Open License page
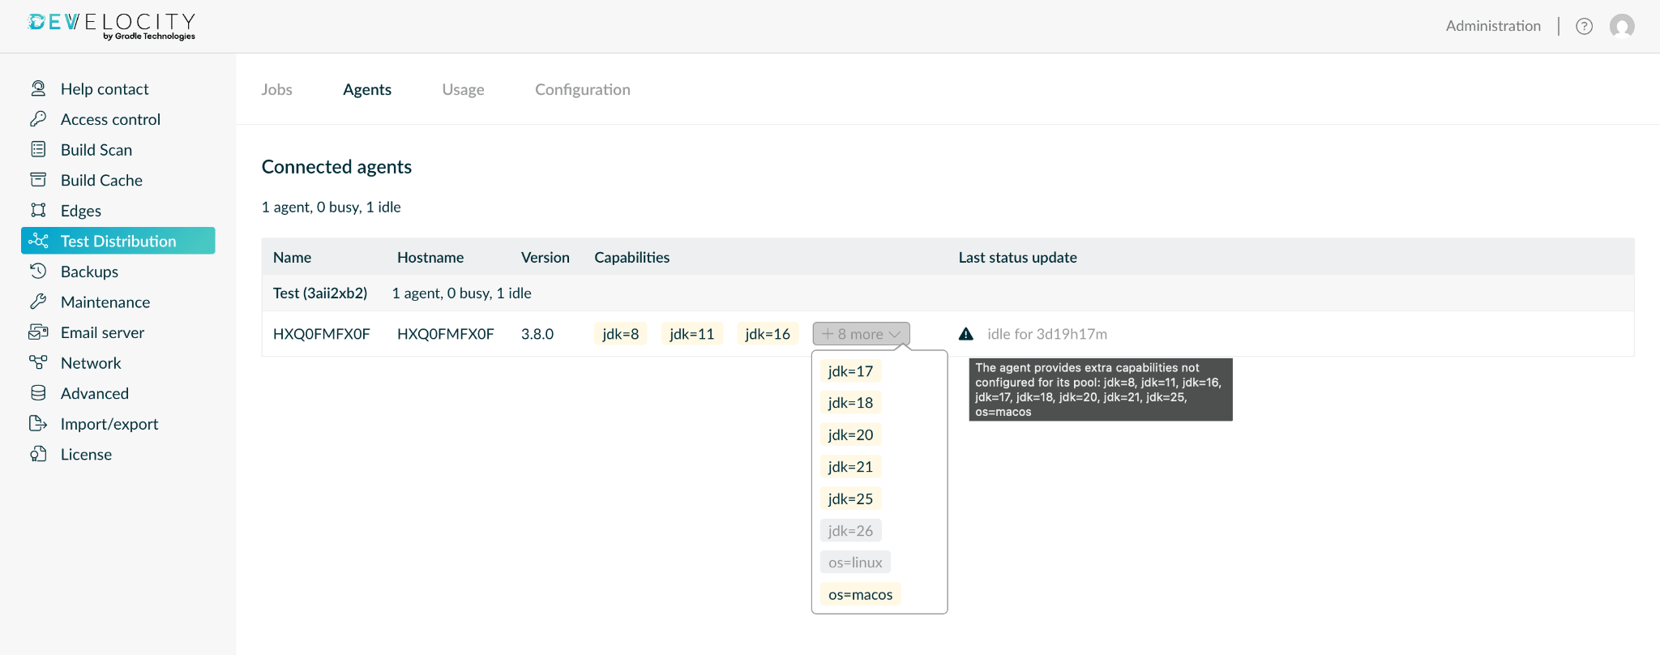The width and height of the screenshot is (1660, 655). click(x=118, y=454)
